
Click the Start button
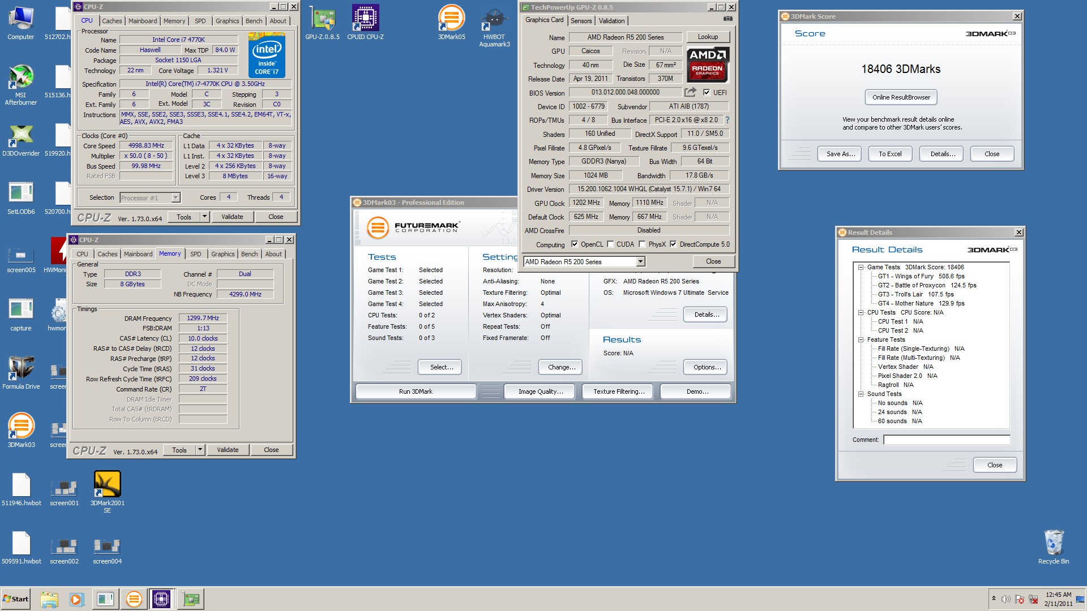click(x=16, y=599)
